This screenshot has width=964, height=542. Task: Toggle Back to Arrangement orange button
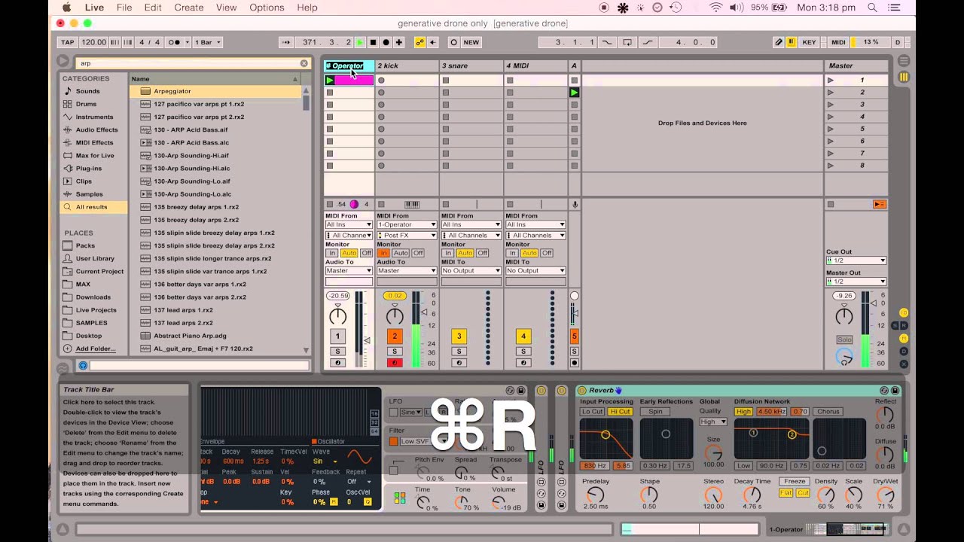tap(879, 204)
